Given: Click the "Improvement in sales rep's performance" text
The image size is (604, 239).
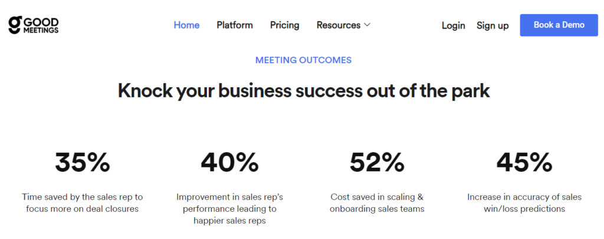Looking at the screenshot, I should (229, 208).
